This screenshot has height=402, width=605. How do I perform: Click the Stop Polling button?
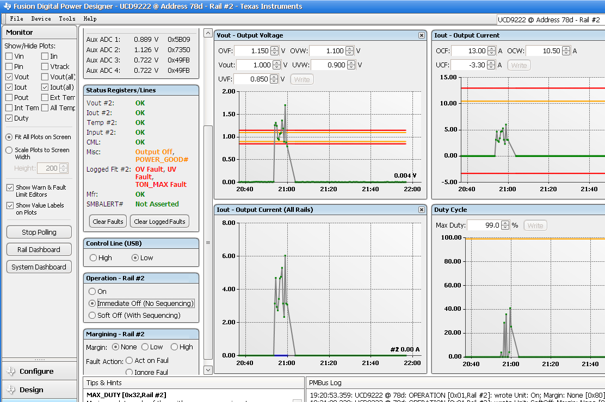pyautogui.click(x=39, y=232)
